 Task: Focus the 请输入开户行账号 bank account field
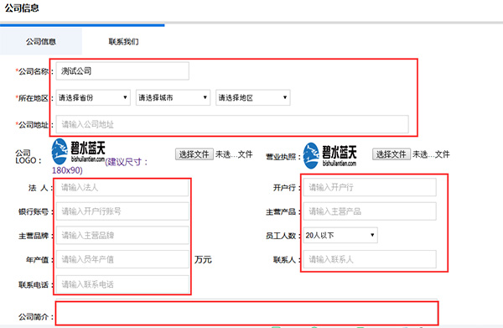pos(122,211)
